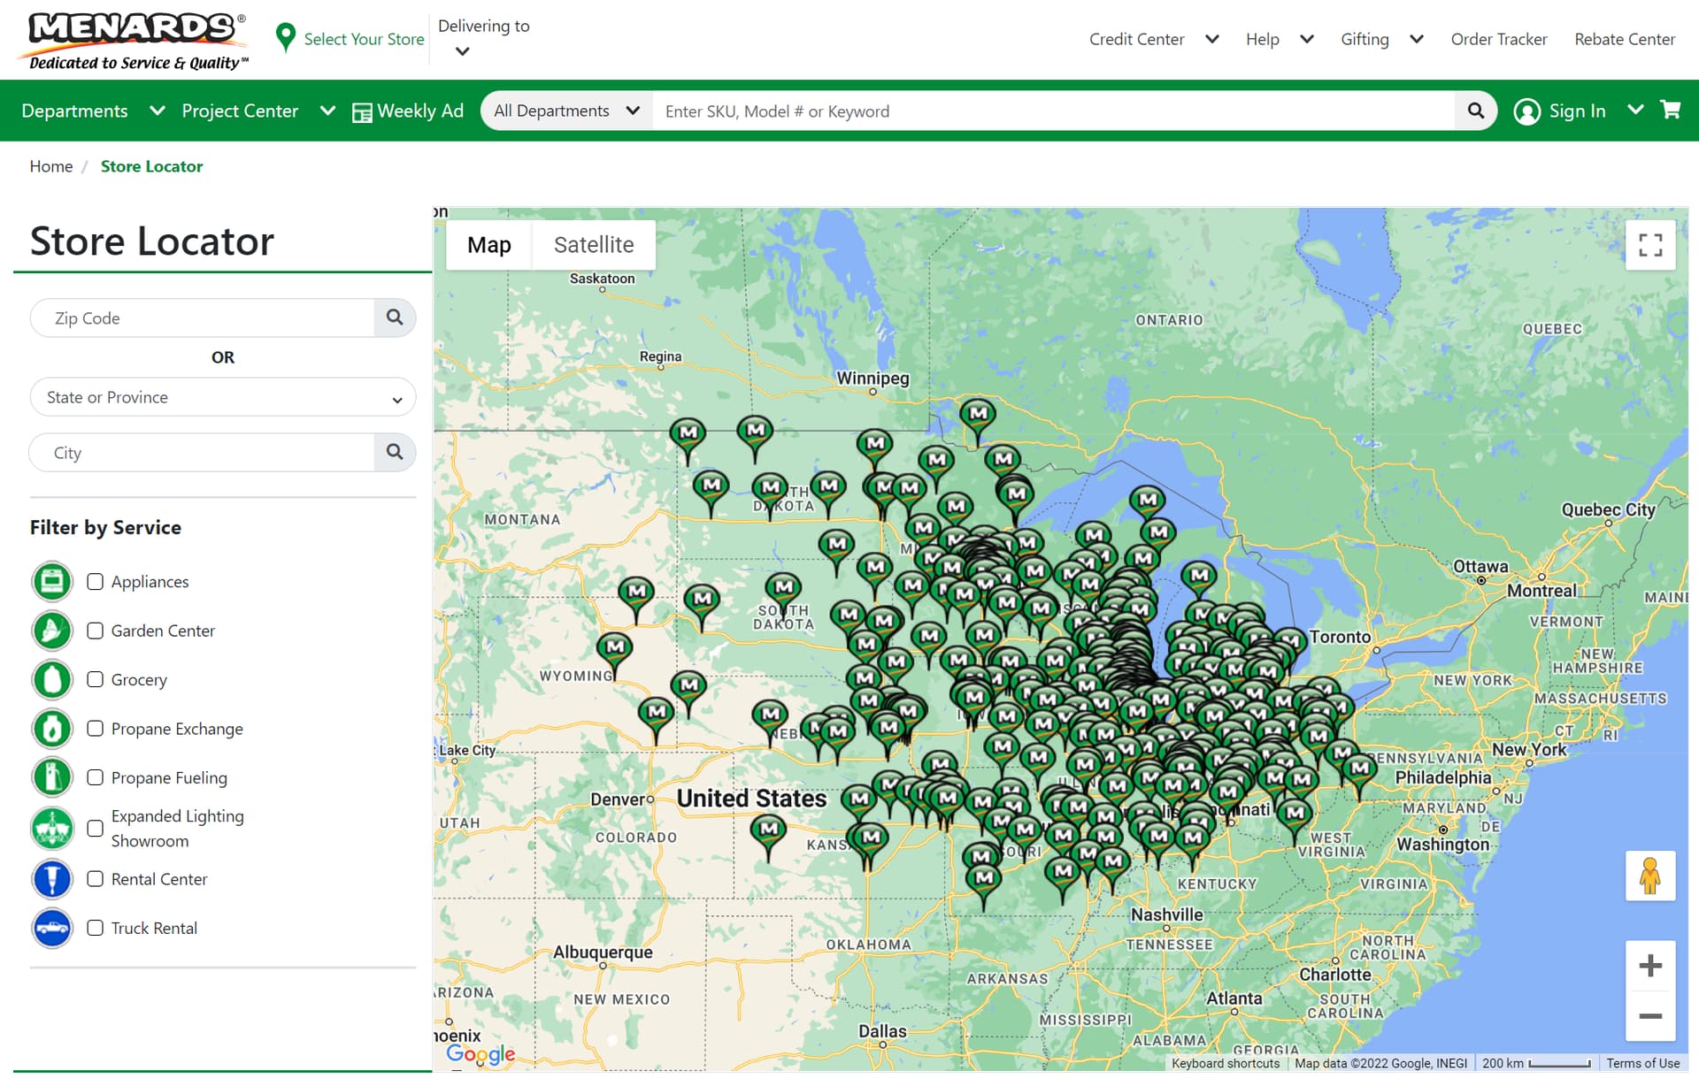Check the Grocery filter
Screen dimensions: 1699x1086
96,679
